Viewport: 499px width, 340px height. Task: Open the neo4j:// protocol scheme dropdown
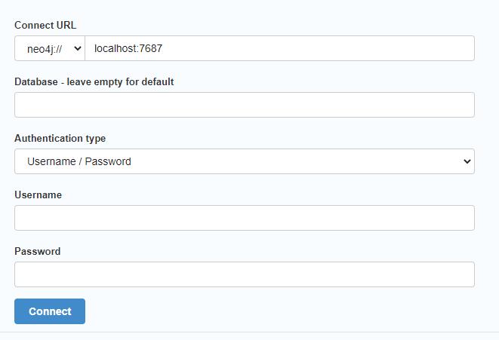[x=50, y=48]
